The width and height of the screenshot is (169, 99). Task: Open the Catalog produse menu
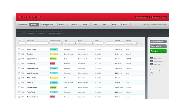click(x=48, y=25)
